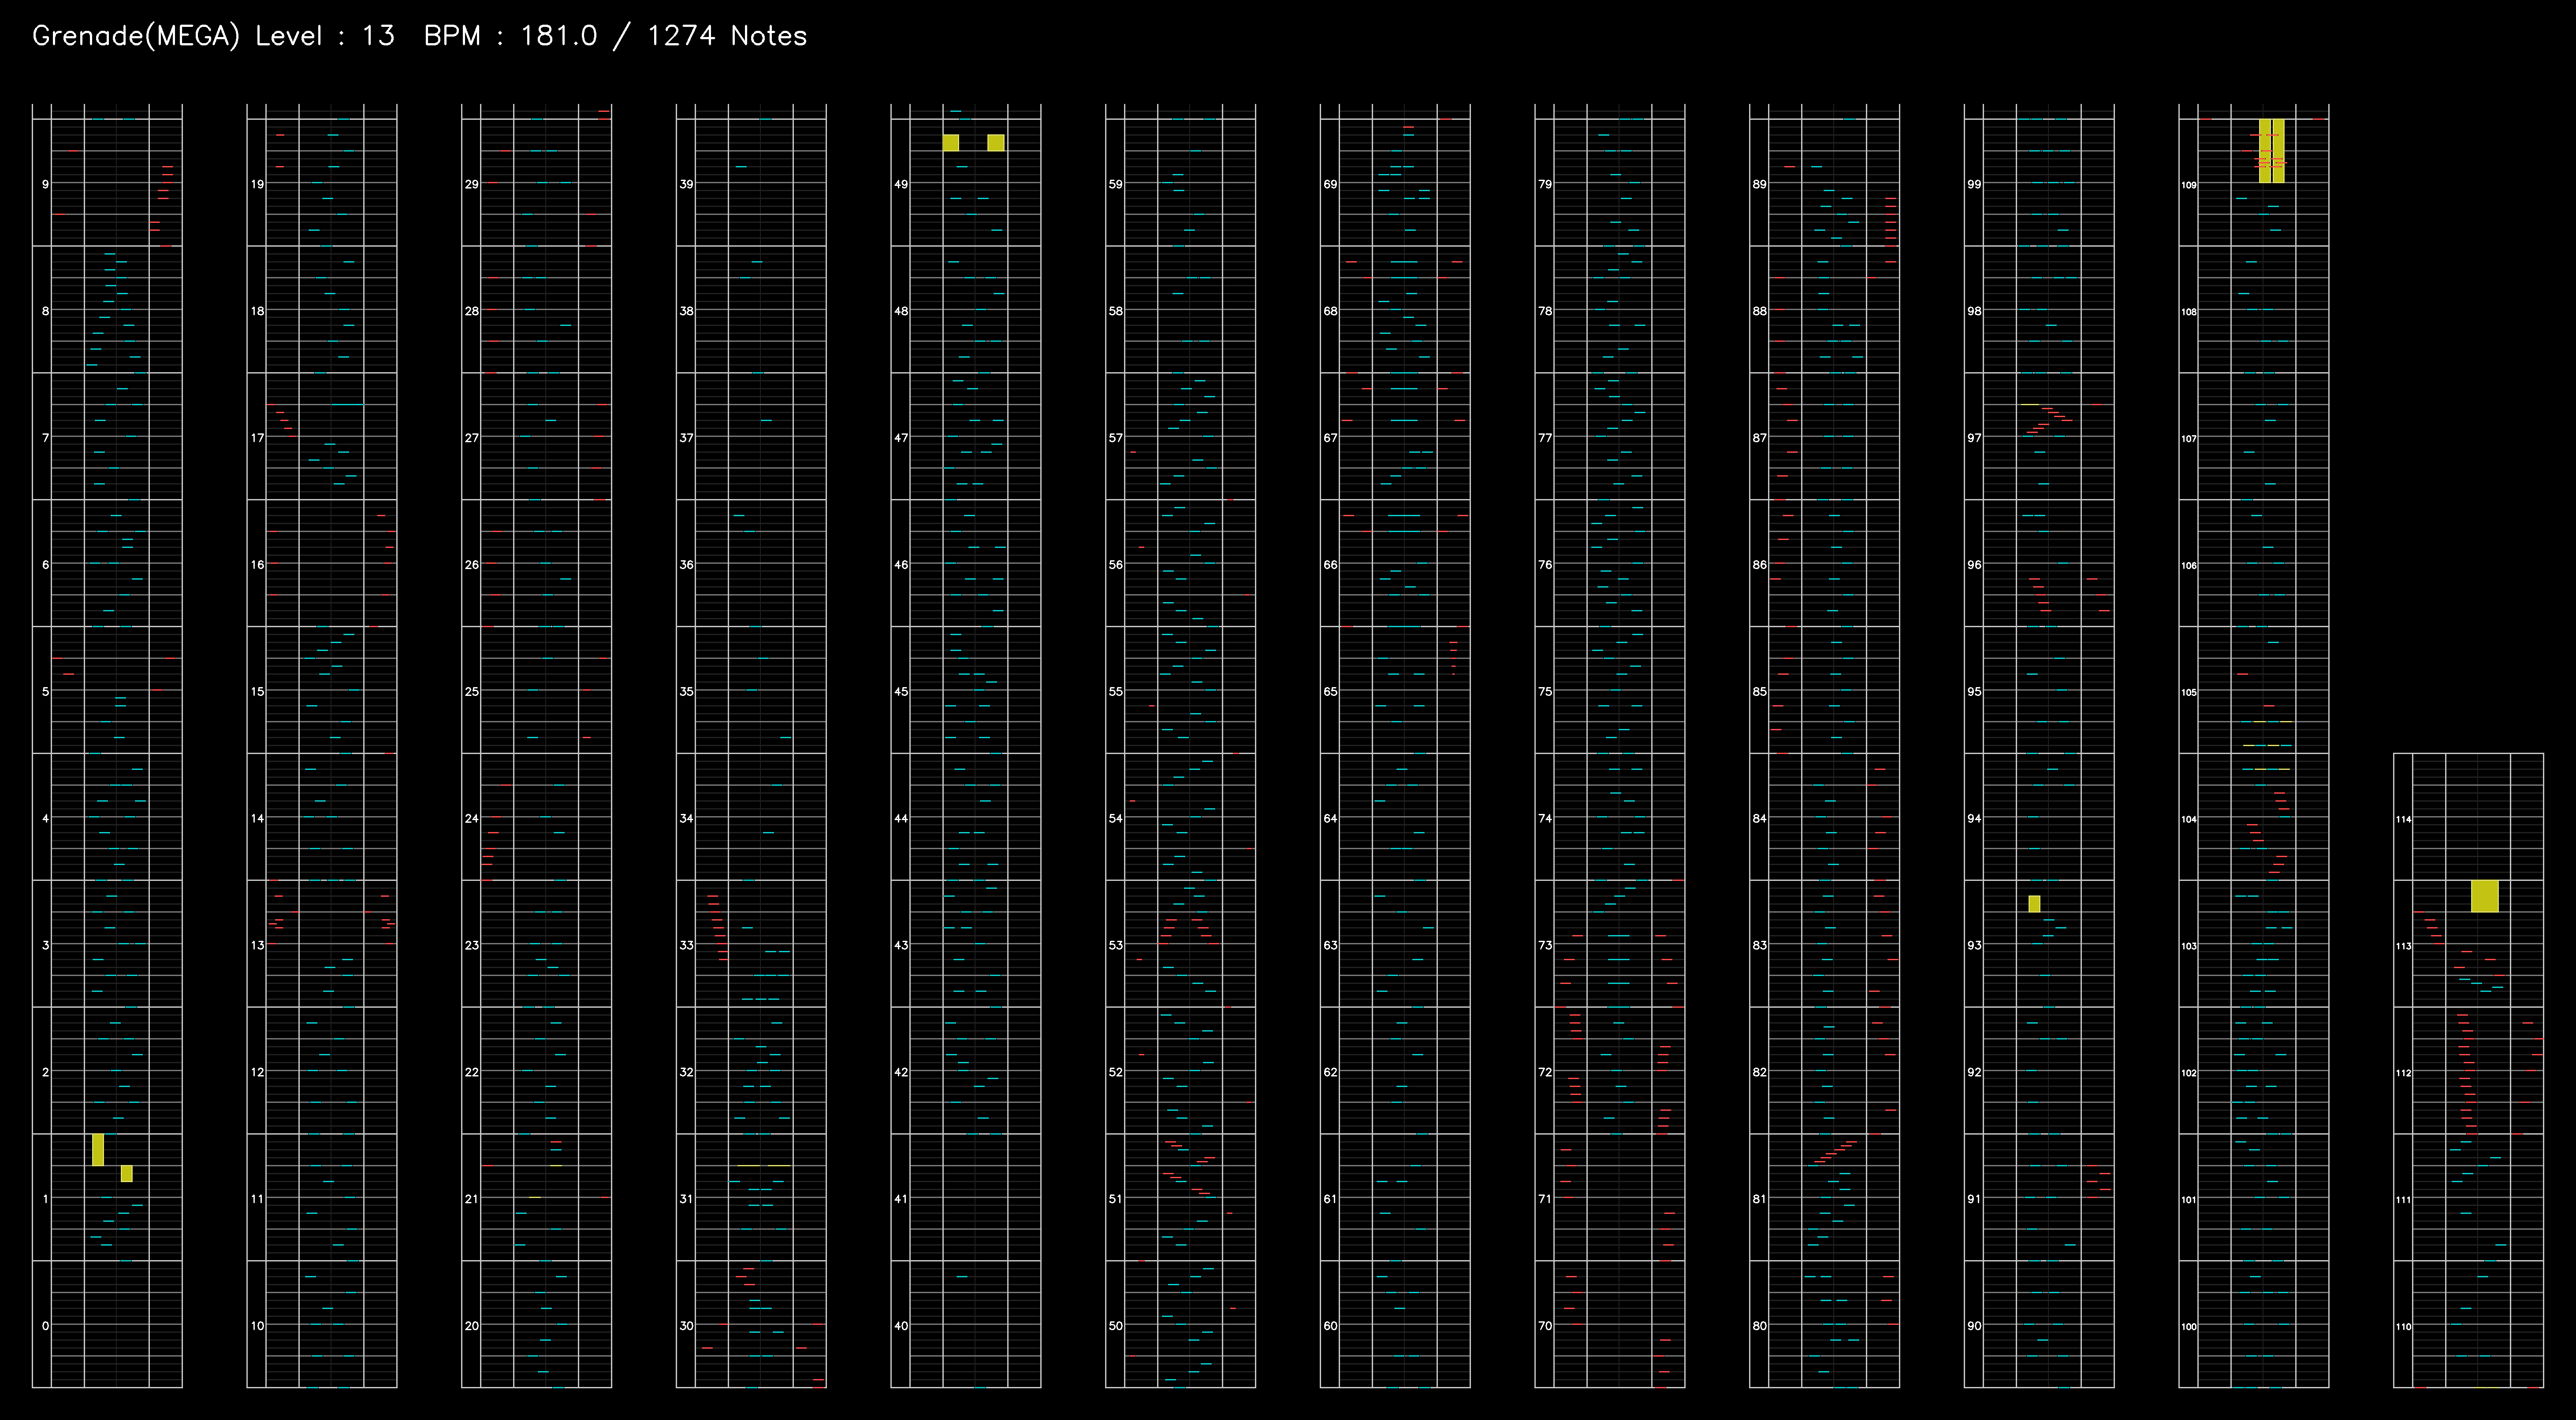Click measure number 81 label
The image size is (2576, 1420).
(1760, 1199)
